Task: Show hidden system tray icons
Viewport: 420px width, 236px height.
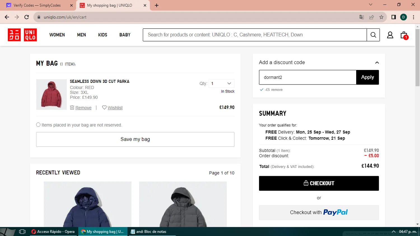Action: (x=393, y=232)
